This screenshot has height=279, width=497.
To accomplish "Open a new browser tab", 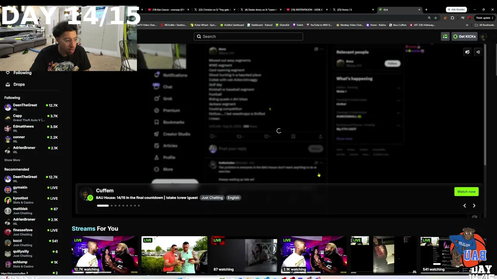I will 426,10.
